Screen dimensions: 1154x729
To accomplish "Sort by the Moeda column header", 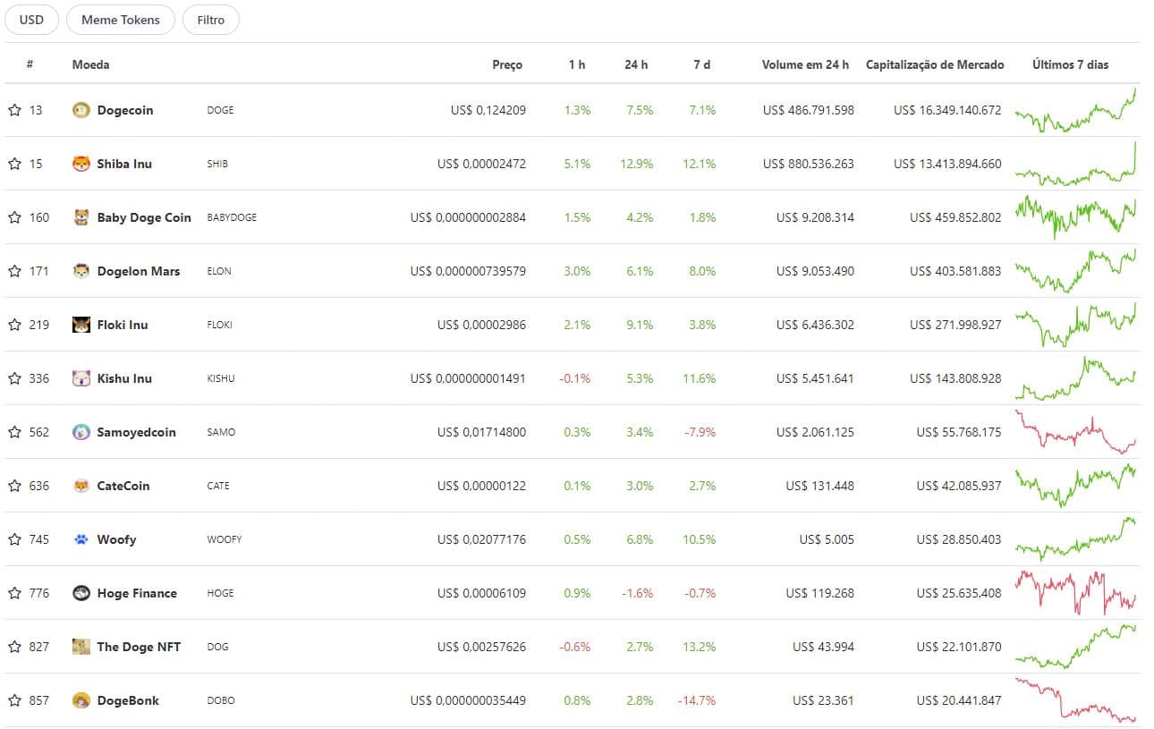I will [91, 64].
